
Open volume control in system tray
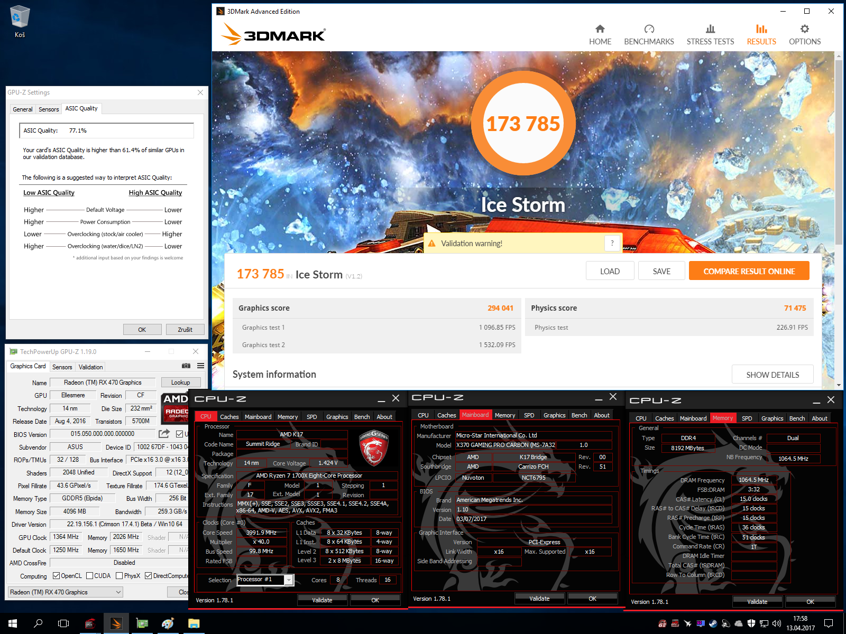point(777,623)
